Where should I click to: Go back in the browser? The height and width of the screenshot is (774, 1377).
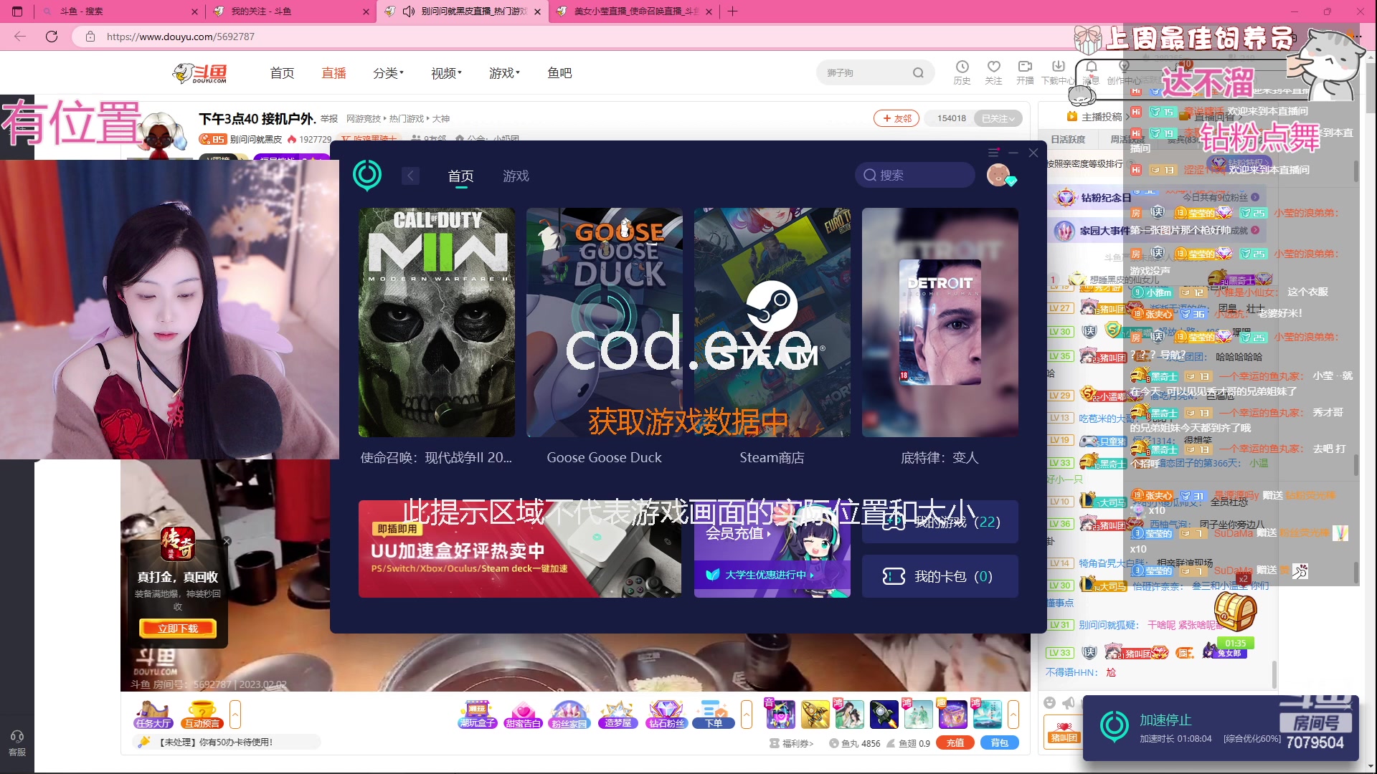click(20, 37)
